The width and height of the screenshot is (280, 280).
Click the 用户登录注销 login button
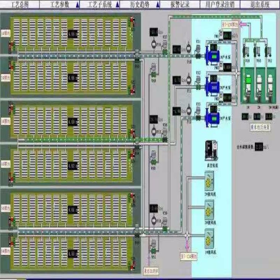click(220, 5)
